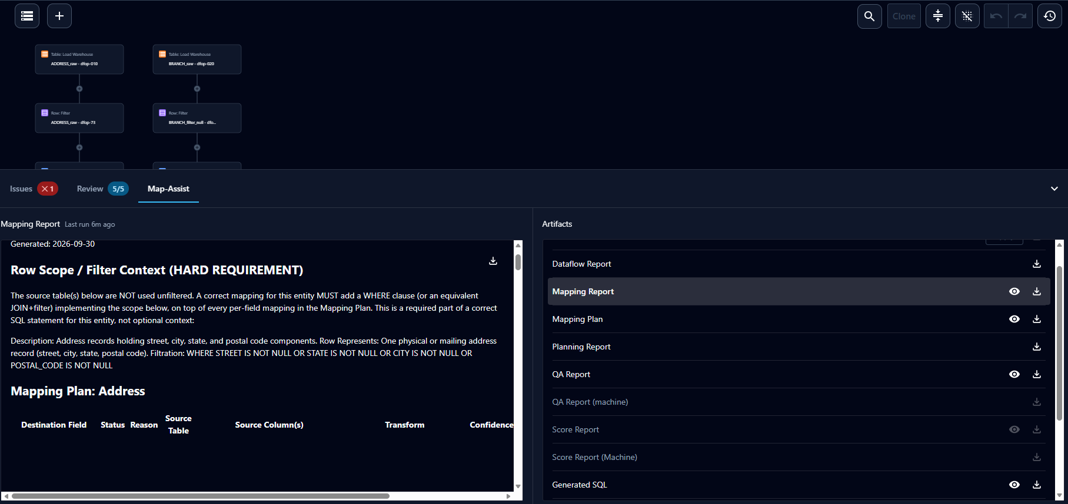This screenshot has width=1068, height=504.
Task: Toggle preview eye for Generated SQL
Action: [x=1014, y=485]
